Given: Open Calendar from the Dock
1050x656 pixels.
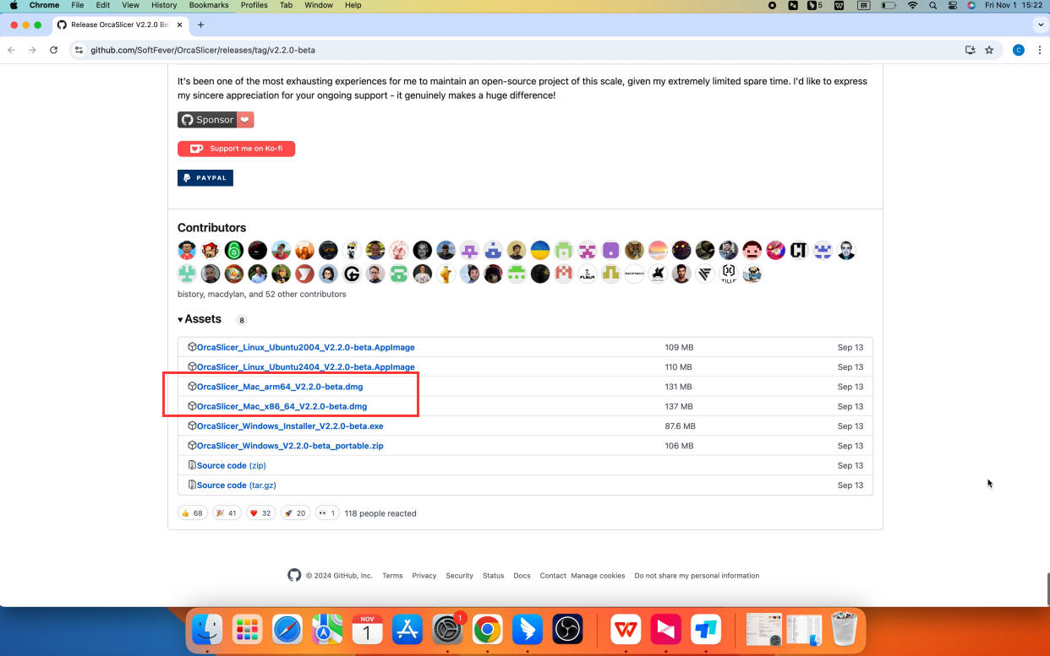Looking at the screenshot, I should point(367,629).
